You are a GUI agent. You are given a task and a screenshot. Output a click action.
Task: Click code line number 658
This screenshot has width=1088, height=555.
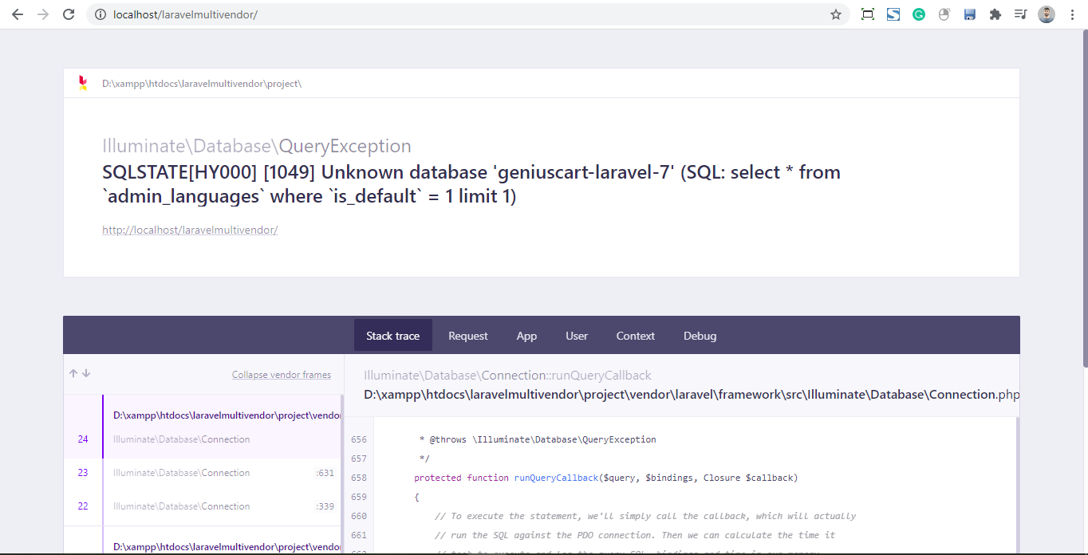pos(359,478)
